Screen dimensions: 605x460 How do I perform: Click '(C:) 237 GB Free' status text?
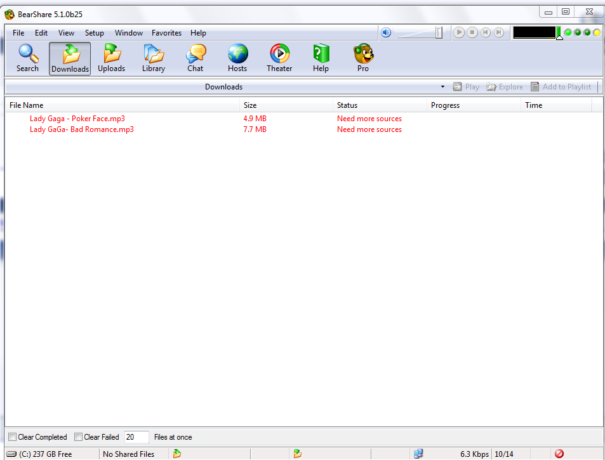click(46, 454)
